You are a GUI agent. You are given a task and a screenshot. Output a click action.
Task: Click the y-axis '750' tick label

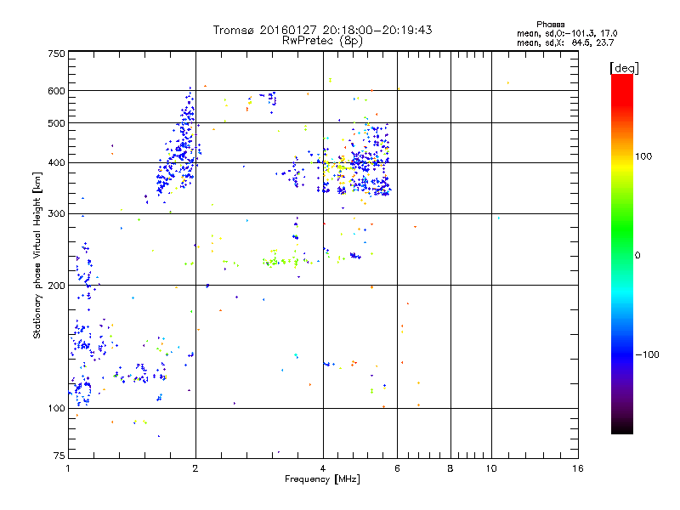[x=56, y=54]
